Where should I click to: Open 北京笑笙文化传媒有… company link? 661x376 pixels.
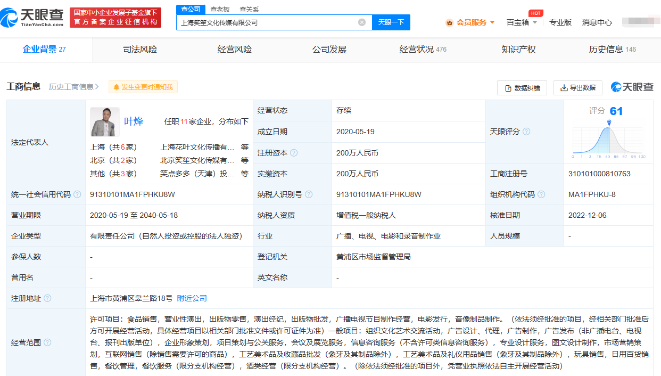[197, 160]
